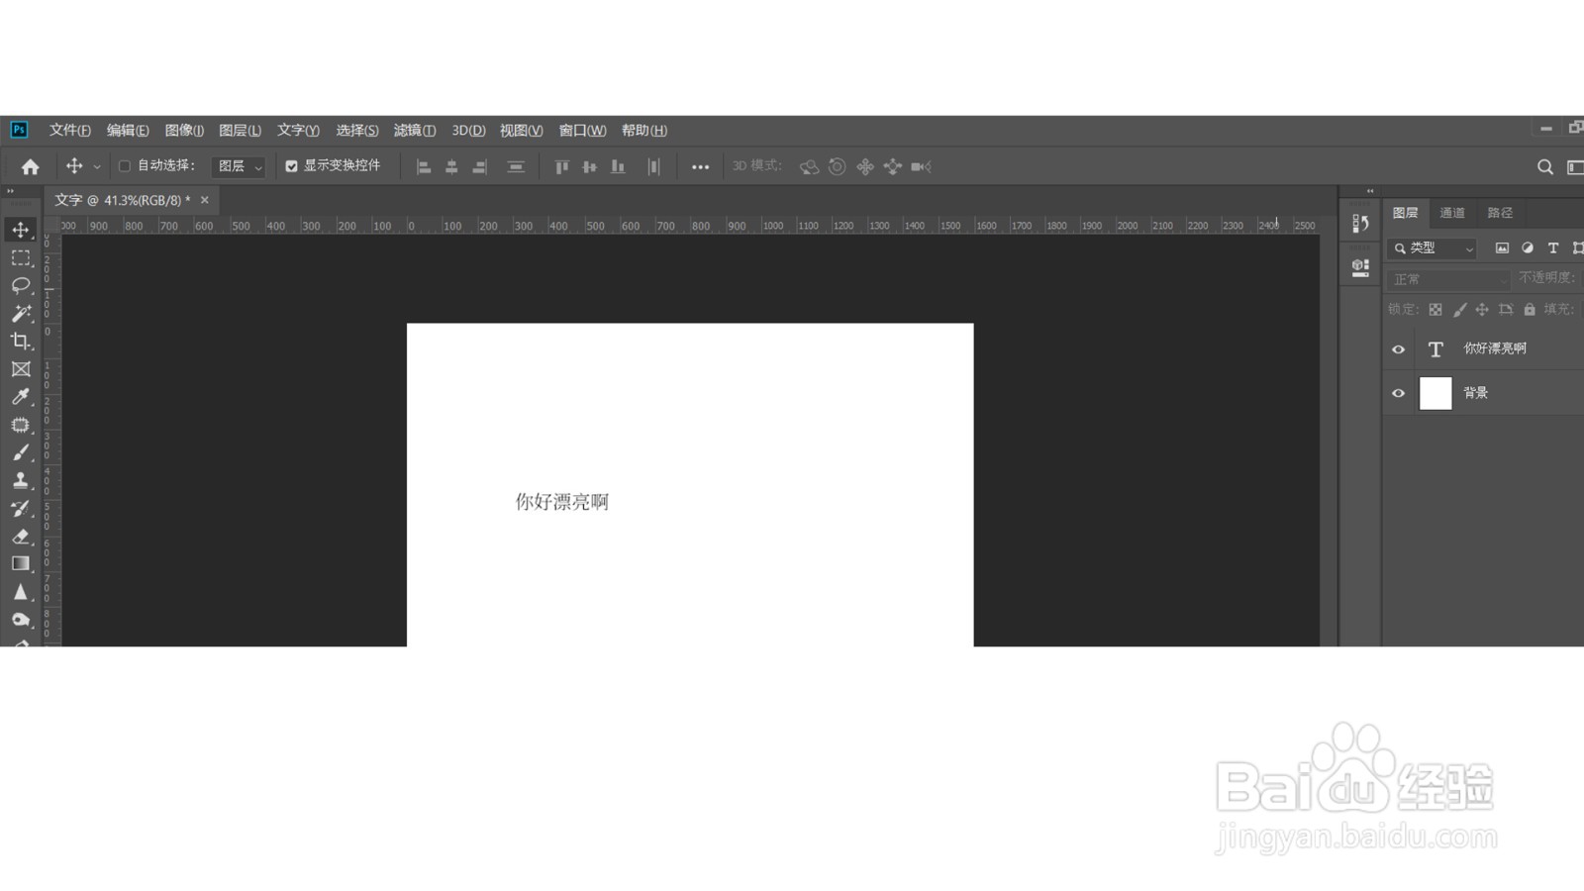The image size is (1584, 891).
Task: Open the 类型 layer filter dropdown
Action: point(1433,248)
